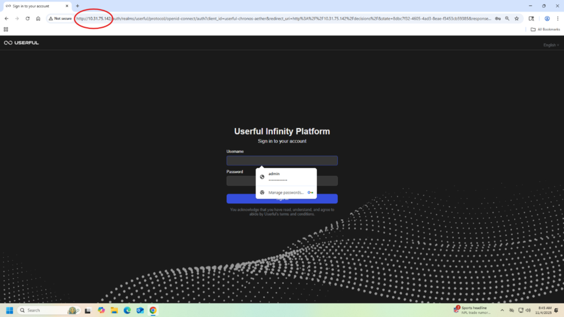
Task: Click the browser back arrow
Action: [7, 18]
